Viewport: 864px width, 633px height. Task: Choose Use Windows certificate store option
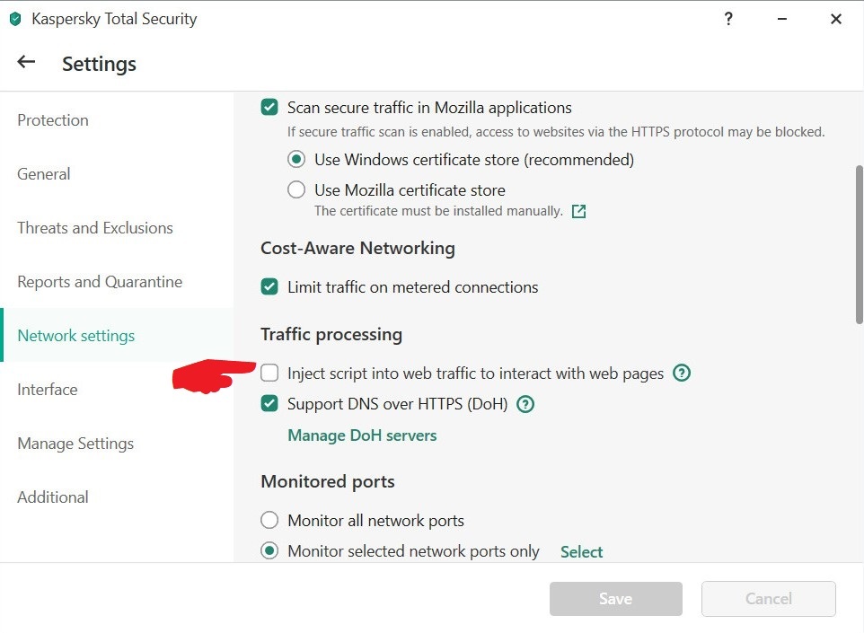tap(296, 160)
